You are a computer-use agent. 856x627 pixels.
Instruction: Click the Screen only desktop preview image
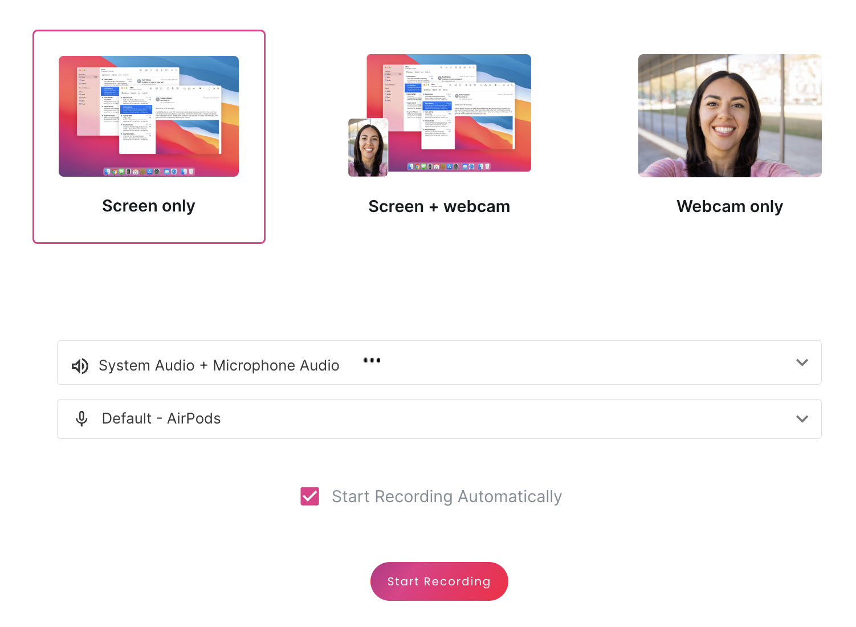[x=149, y=116]
